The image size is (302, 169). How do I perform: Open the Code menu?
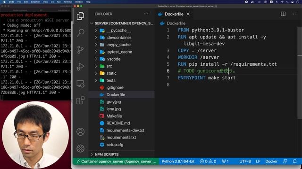coord(11,2)
